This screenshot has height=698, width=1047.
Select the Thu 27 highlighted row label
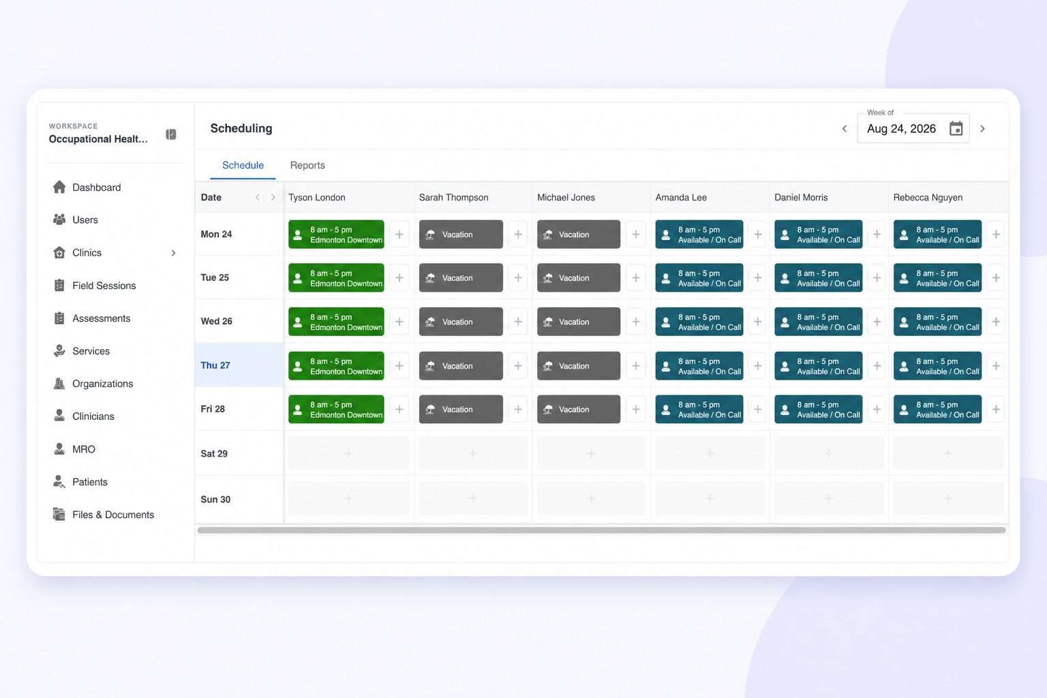coord(215,365)
